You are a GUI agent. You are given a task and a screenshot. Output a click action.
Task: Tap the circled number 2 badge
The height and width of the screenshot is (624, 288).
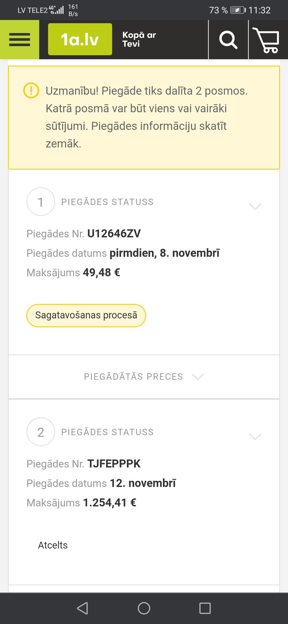41,432
